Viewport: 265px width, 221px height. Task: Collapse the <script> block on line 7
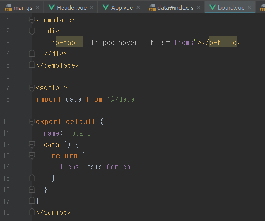coord(32,88)
